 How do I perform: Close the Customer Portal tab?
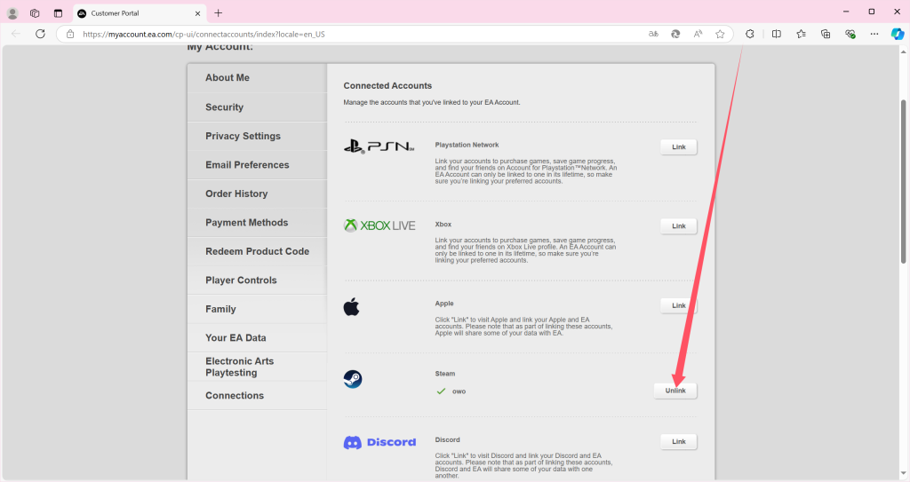coord(198,13)
